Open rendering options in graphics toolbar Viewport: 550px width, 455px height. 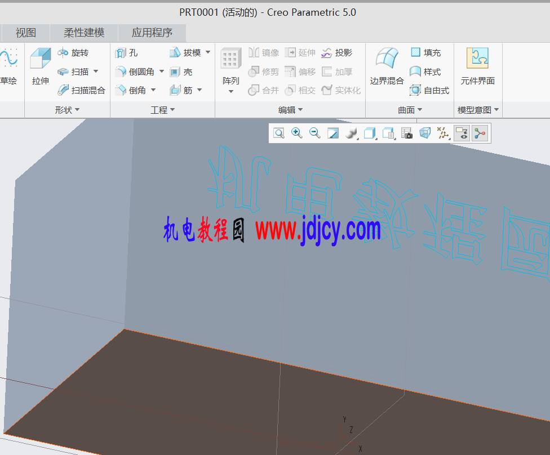pos(352,133)
